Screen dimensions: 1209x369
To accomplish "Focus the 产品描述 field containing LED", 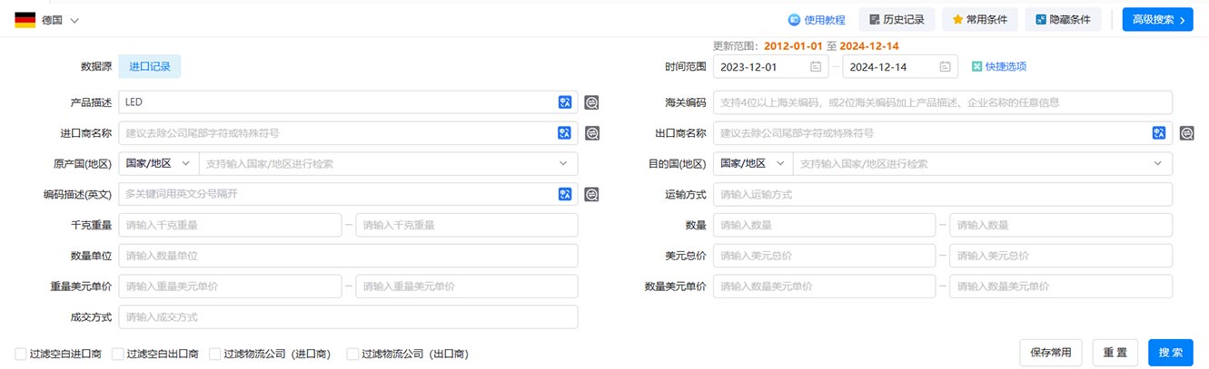I will click(x=348, y=102).
